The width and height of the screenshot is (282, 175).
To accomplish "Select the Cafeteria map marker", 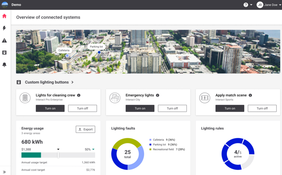I will coord(67,55).
